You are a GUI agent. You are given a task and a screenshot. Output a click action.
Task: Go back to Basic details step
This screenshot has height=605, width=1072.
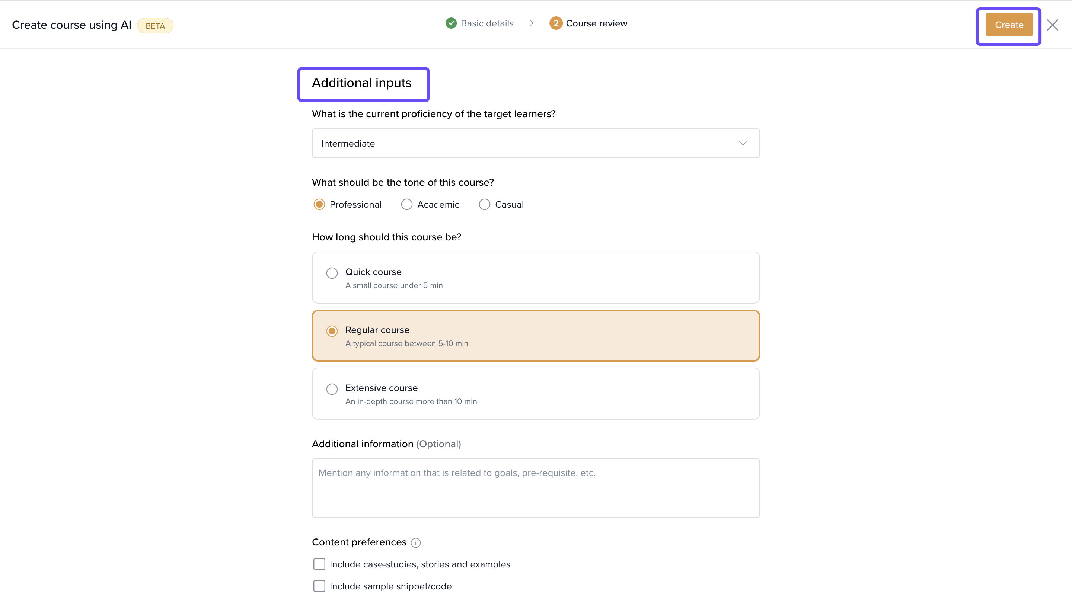tap(487, 23)
